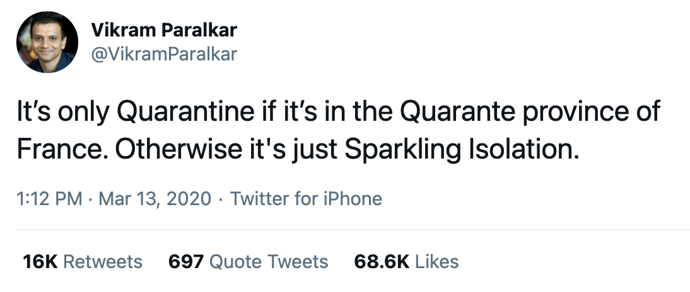Open the Quote Tweets list
Screen dimensions: 690x292
[x=269, y=261]
